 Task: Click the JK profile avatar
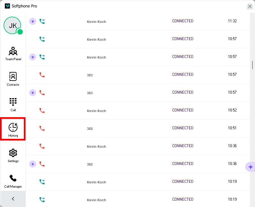12,25
